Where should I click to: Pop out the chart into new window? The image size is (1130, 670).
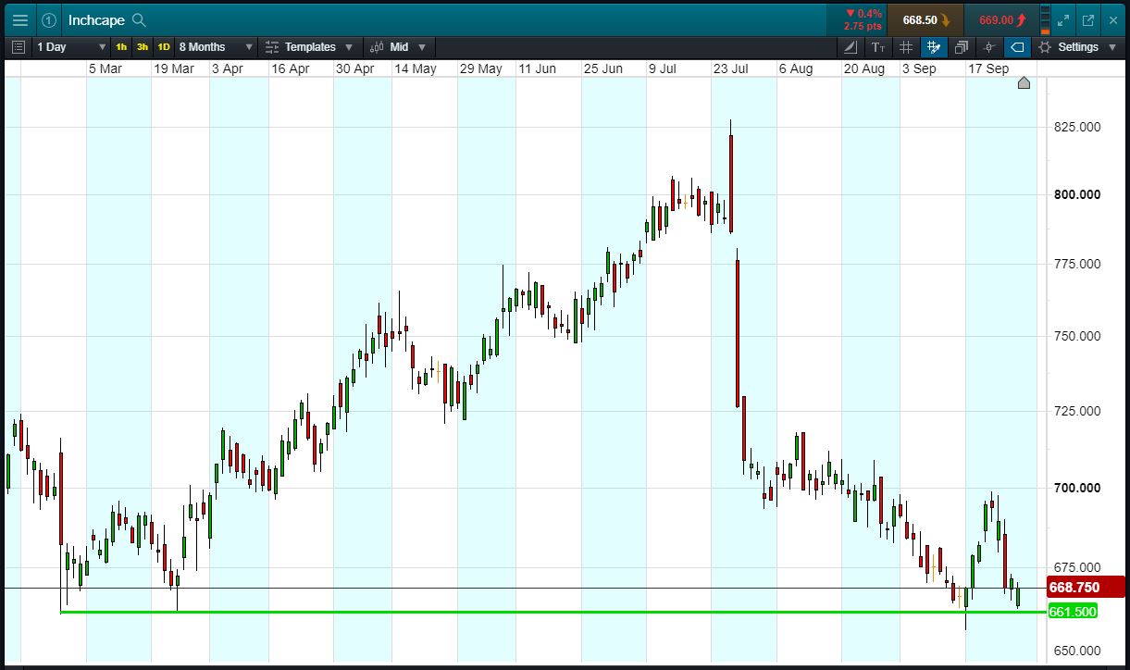tap(1088, 20)
